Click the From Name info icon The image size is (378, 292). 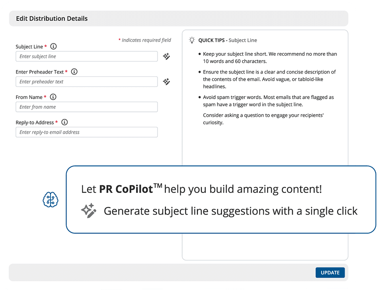point(53,97)
